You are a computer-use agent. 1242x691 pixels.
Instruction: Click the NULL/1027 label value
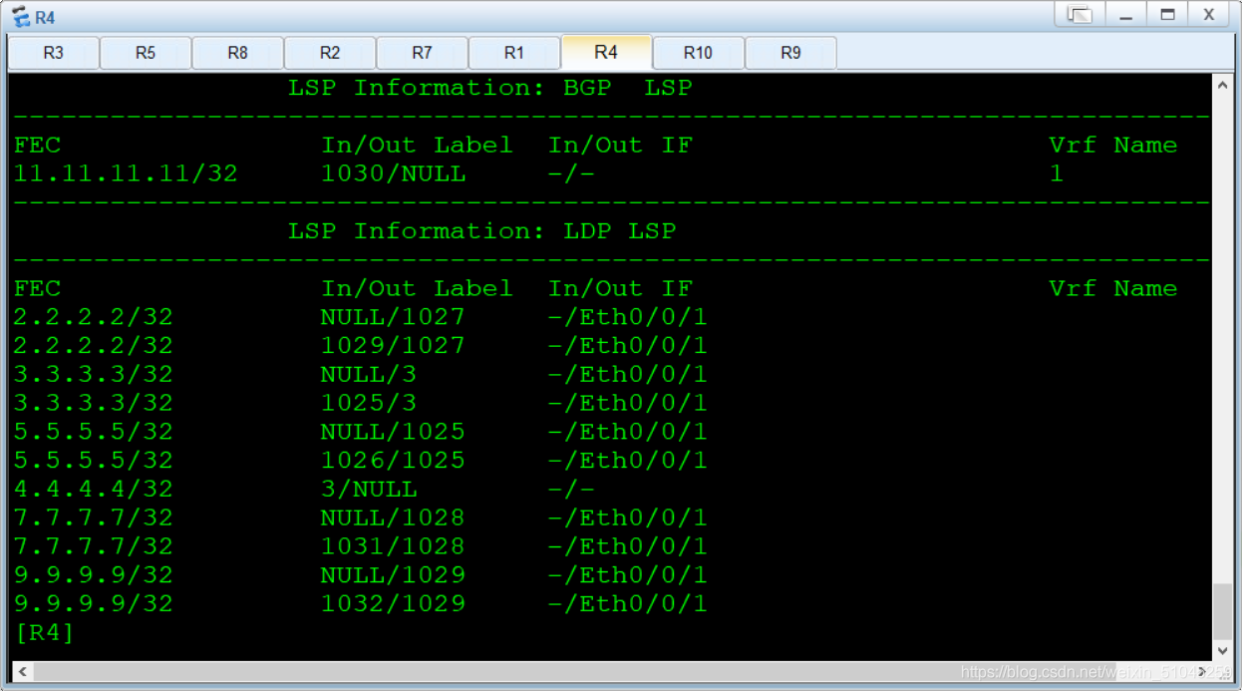pos(393,317)
